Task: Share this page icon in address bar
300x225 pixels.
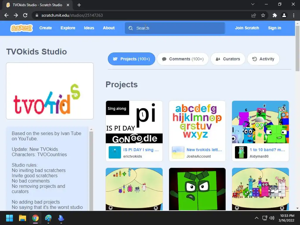Action: [x=254, y=15]
